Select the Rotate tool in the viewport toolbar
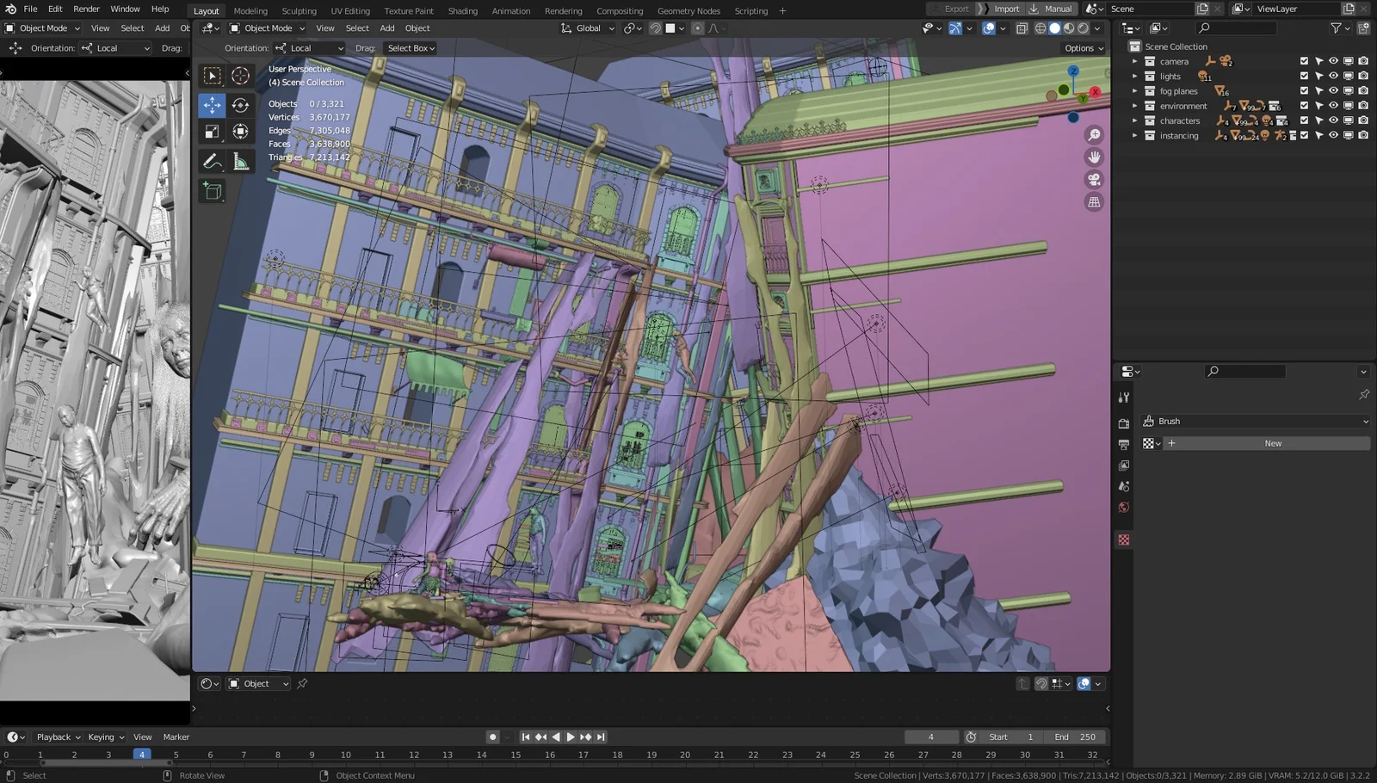Viewport: 1377px width, 783px height. tap(241, 105)
